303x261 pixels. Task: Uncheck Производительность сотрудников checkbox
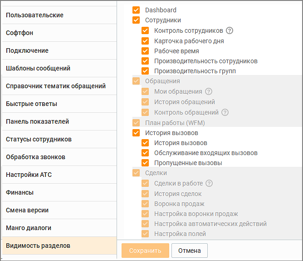pos(145,61)
